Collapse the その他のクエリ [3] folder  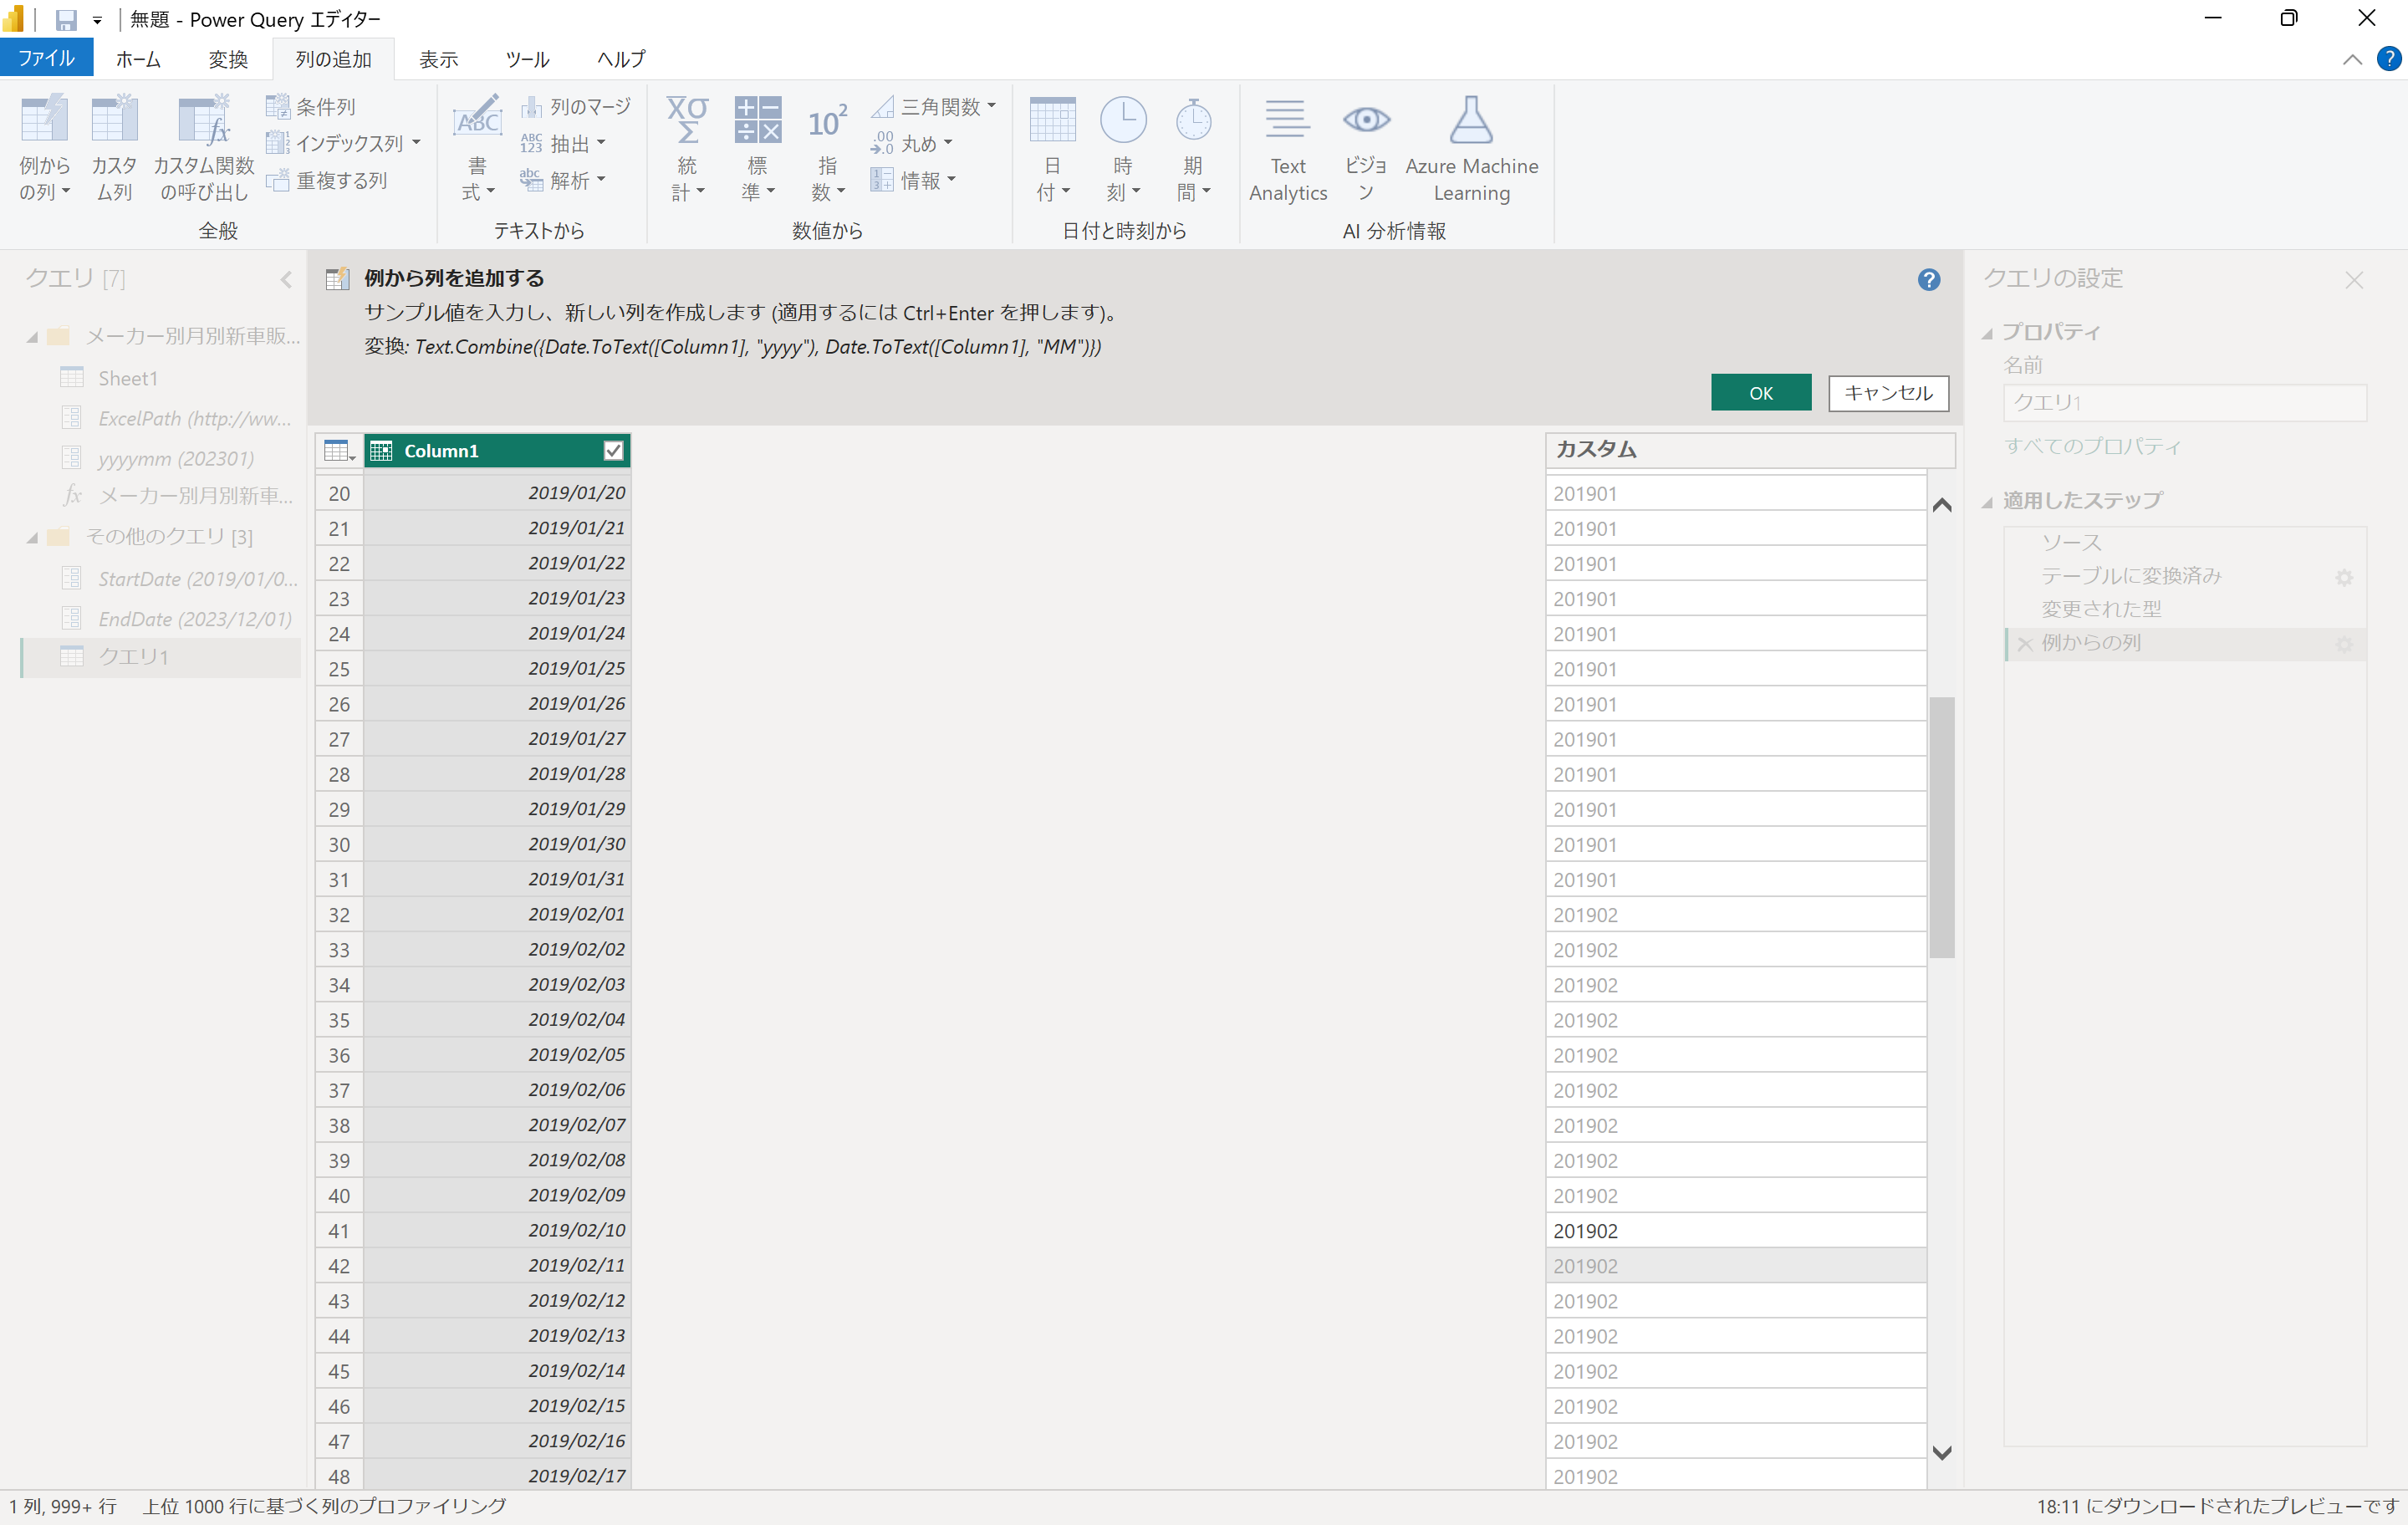(32, 537)
